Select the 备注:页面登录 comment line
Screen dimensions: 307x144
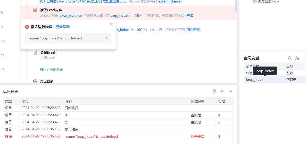click(x=51, y=70)
